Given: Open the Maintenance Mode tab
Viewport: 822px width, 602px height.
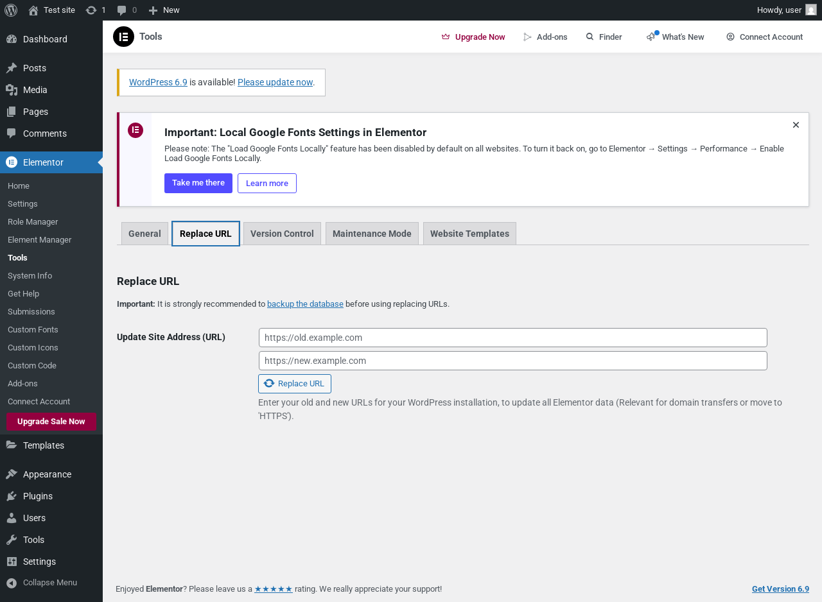Looking at the screenshot, I should point(372,234).
